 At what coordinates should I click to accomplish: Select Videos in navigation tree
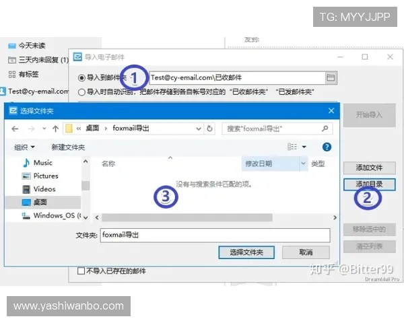44,189
